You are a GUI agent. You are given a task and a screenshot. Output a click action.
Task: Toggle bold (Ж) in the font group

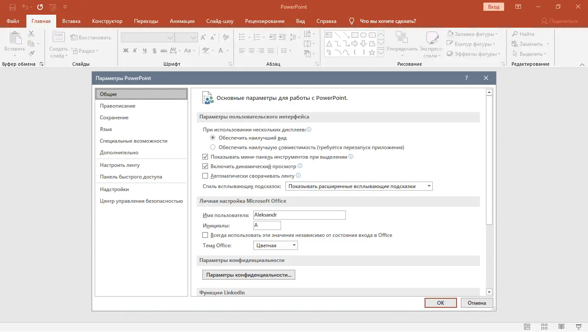tap(126, 51)
